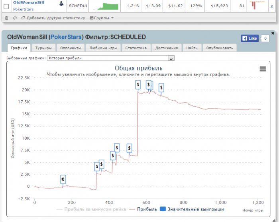Click the dollar flag at the 20K peak

(x=138, y=84)
